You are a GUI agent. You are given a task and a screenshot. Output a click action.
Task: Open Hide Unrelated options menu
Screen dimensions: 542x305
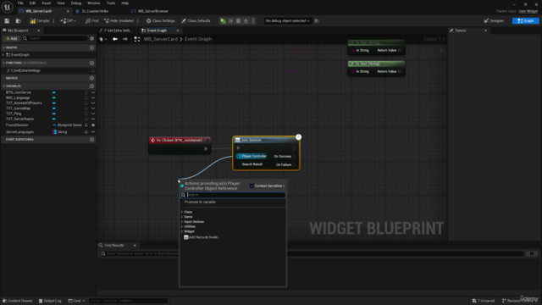tap(138, 20)
